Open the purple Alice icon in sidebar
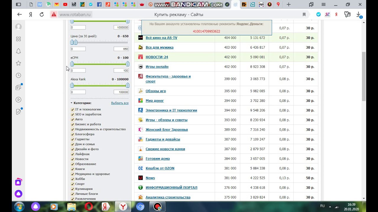This screenshot has width=378, height=212. [x=18, y=194]
